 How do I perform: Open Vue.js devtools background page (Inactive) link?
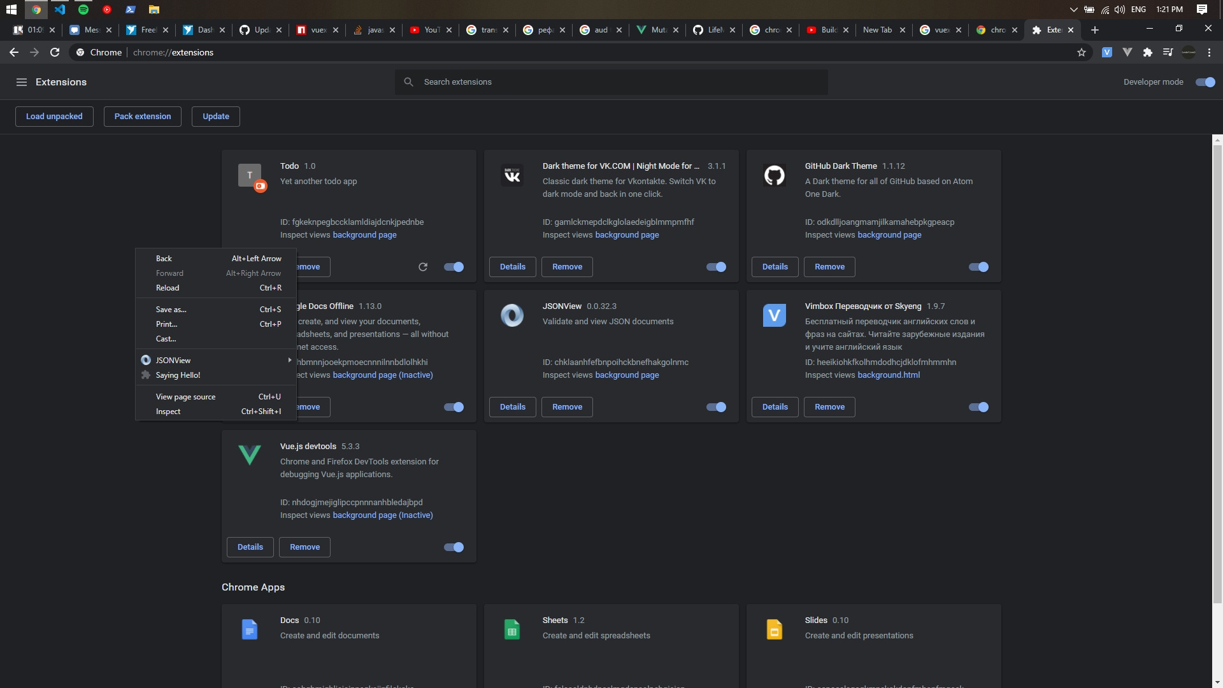click(x=383, y=515)
